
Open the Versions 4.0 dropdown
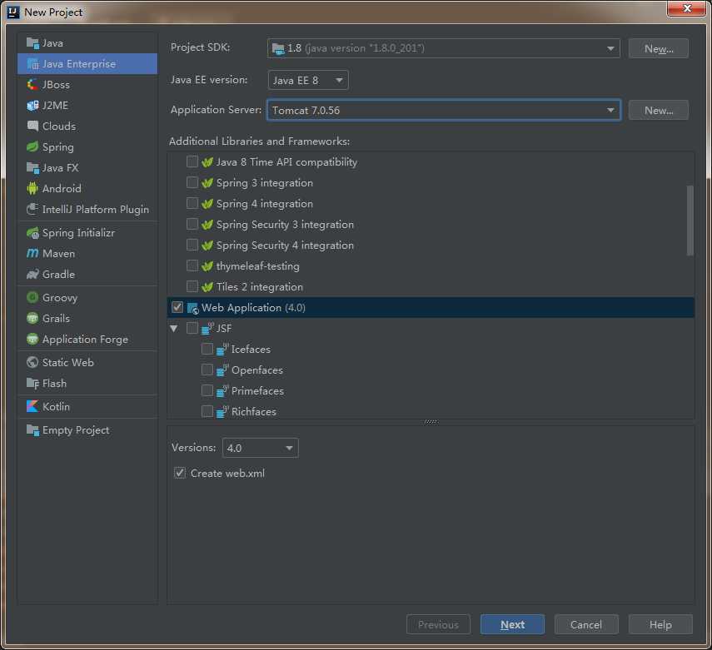tap(260, 448)
